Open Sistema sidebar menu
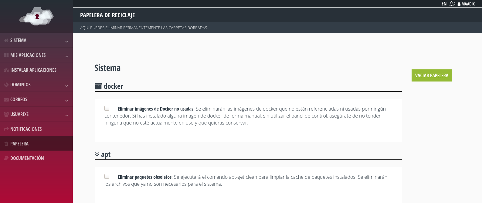Viewport: 482px width, 203px height. 36,40
